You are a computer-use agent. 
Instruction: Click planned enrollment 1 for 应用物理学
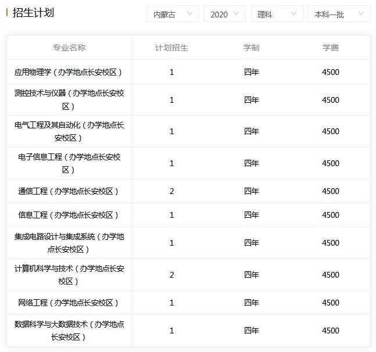click(171, 72)
